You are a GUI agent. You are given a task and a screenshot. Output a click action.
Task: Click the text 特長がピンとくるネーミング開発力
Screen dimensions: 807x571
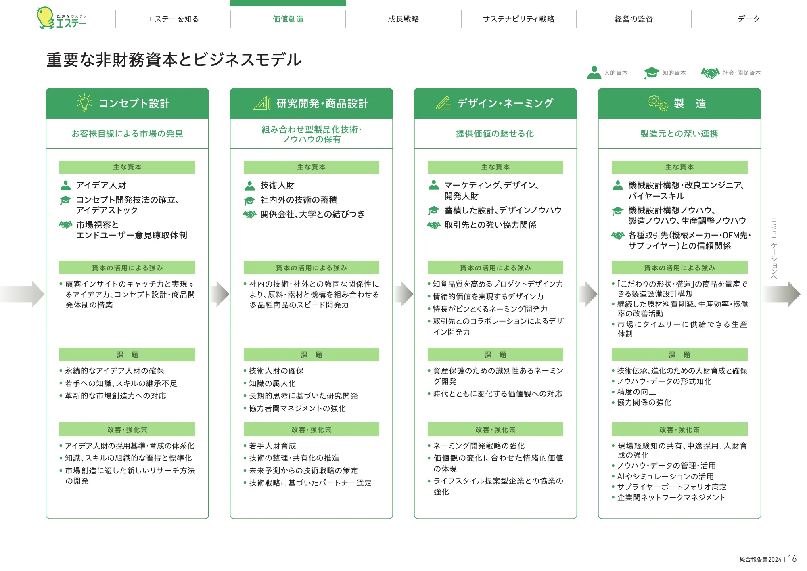click(x=490, y=309)
